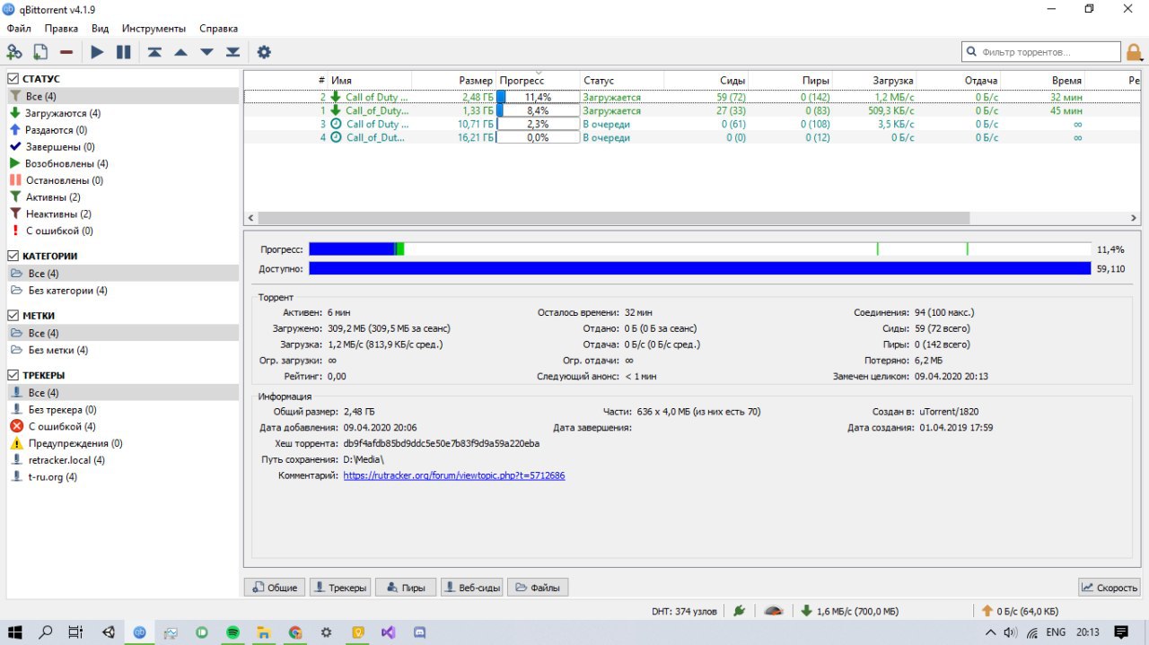Click the connection status plug icon in status bar

click(x=739, y=611)
